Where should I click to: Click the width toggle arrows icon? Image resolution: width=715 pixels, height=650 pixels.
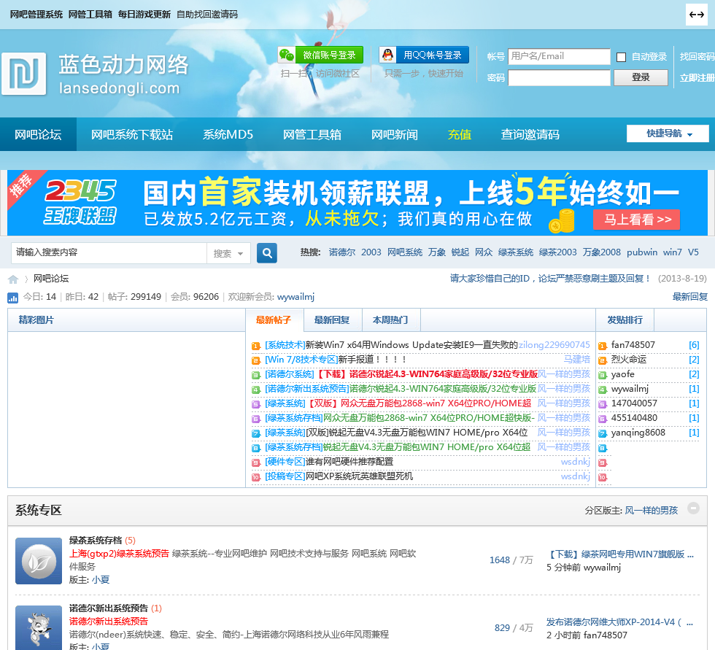pyautogui.click(x=696, y=15)
